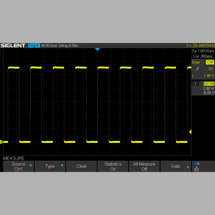
Task: Click the blue trigger position marker at top
Action: pos(97,49)
